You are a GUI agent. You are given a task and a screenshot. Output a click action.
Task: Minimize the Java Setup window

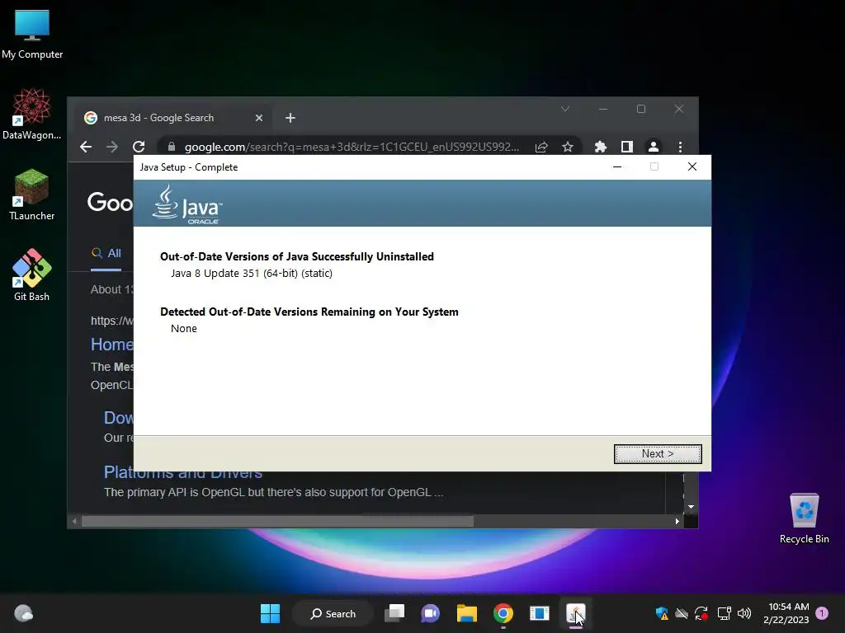coord(617,166)
